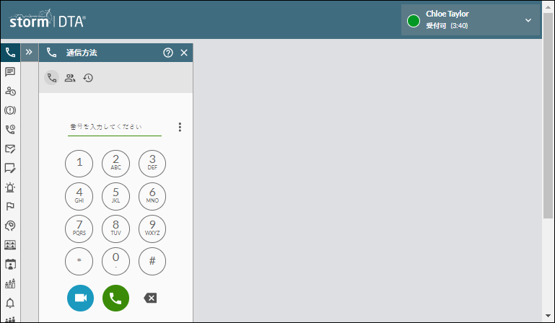Delete last digit with backspace icon

click(150, 298)
